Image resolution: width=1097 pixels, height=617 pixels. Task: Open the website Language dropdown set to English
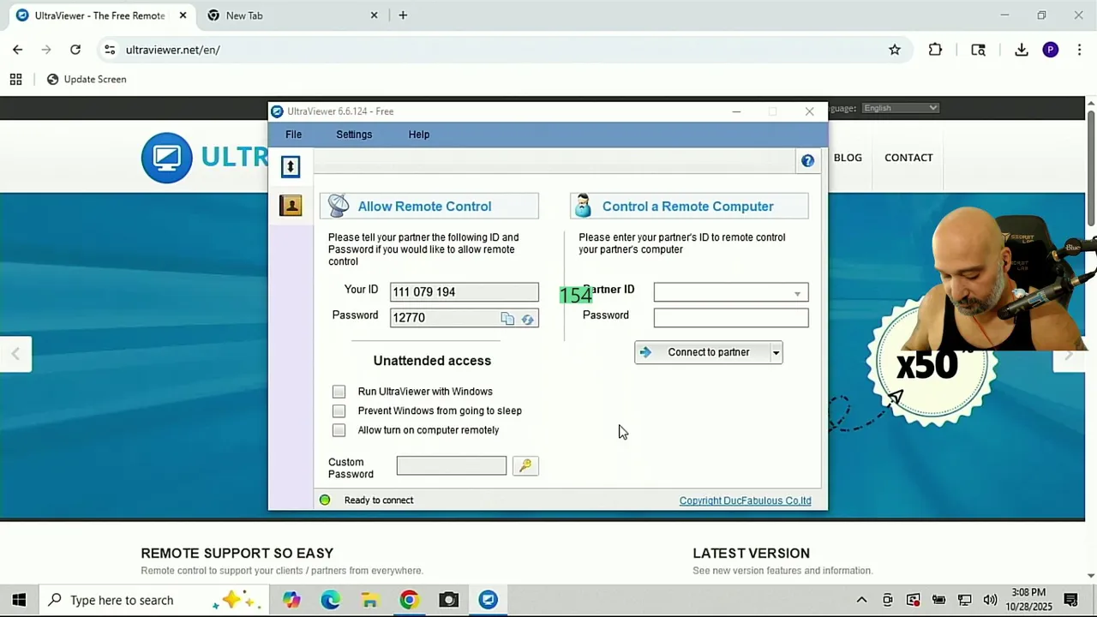[x=900, y=108]
